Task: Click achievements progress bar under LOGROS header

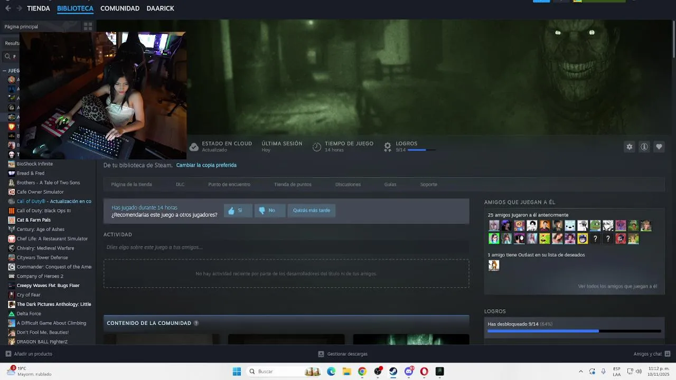Action: (x=421, y=150)
